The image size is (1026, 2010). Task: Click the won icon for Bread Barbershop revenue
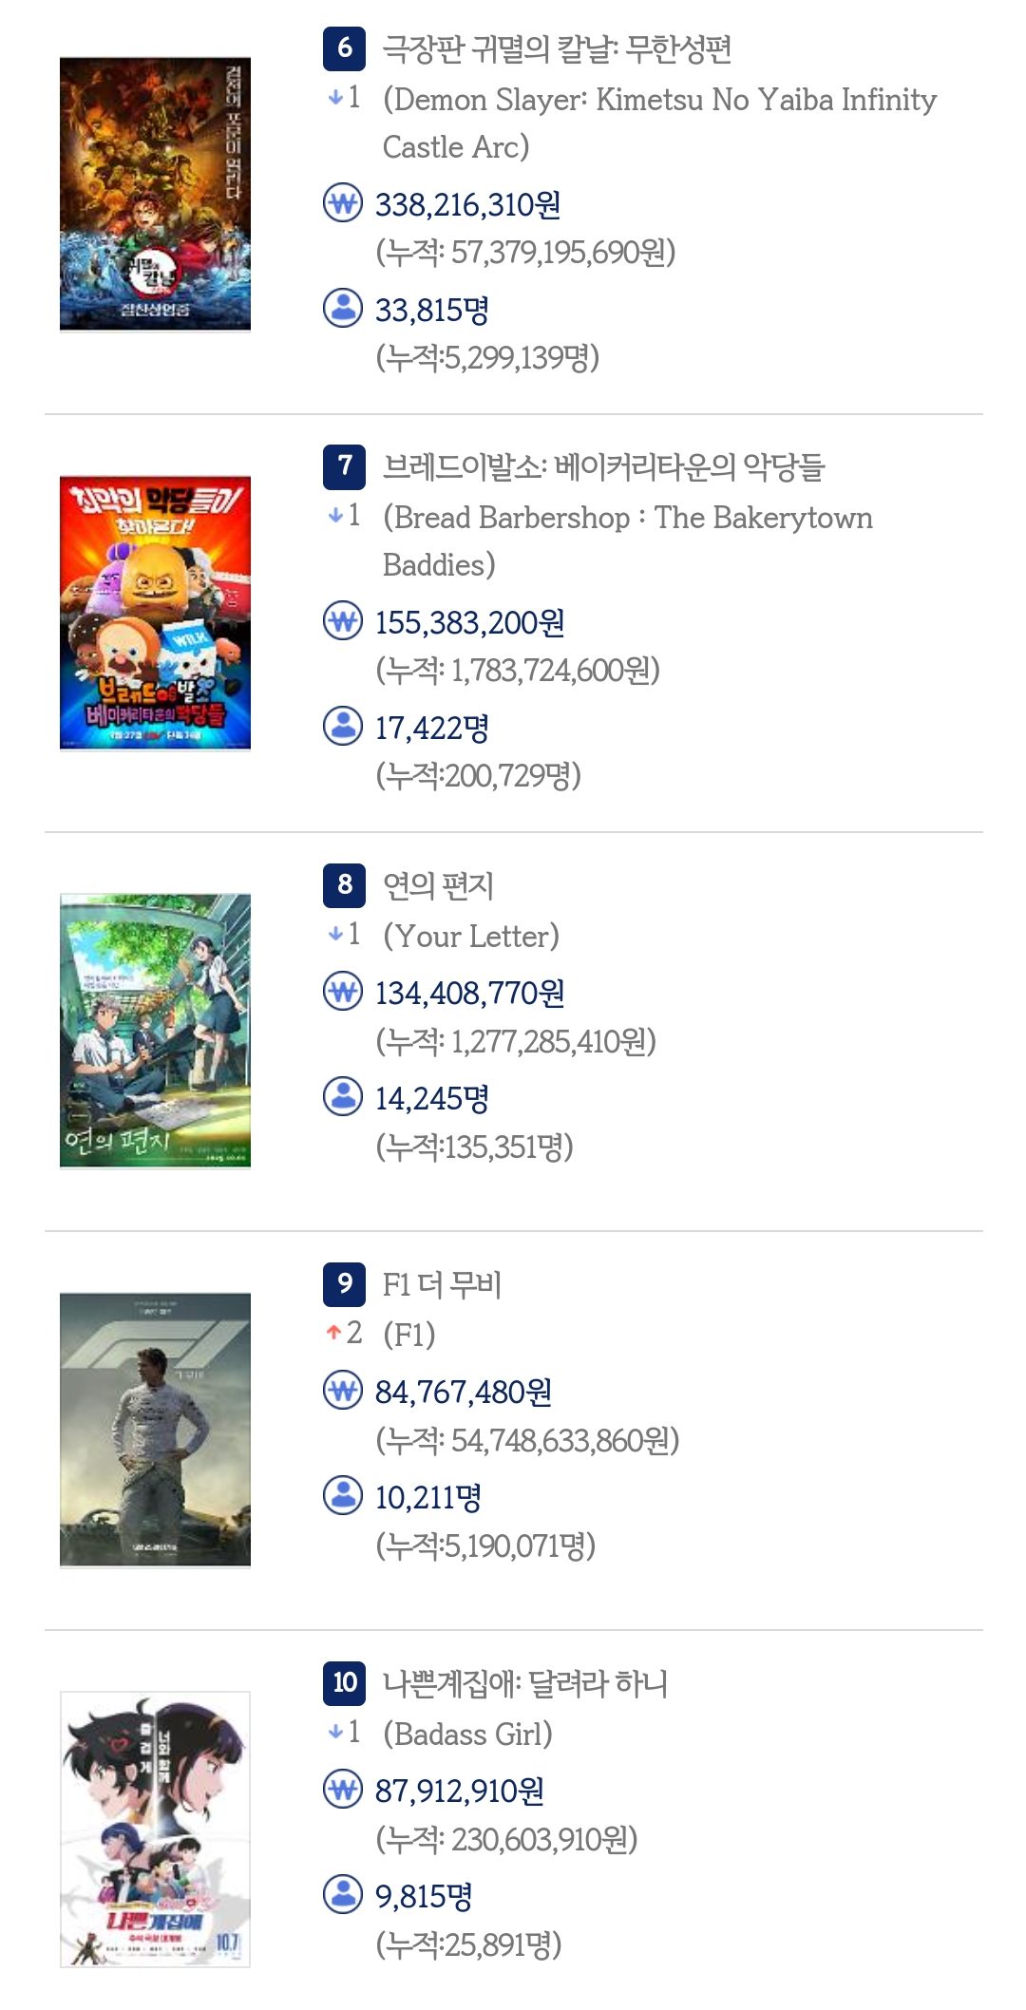(x=343, y=621)
